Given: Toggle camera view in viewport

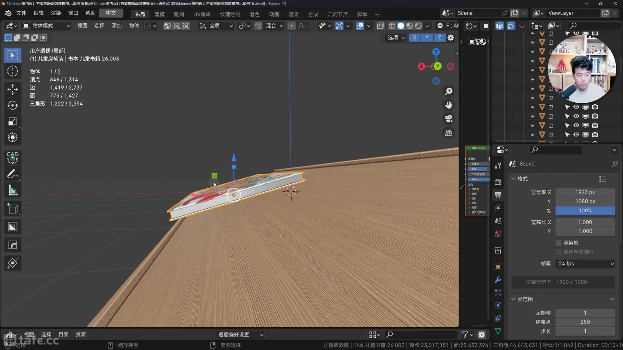Looking at the screenshot, I should 449,119.
